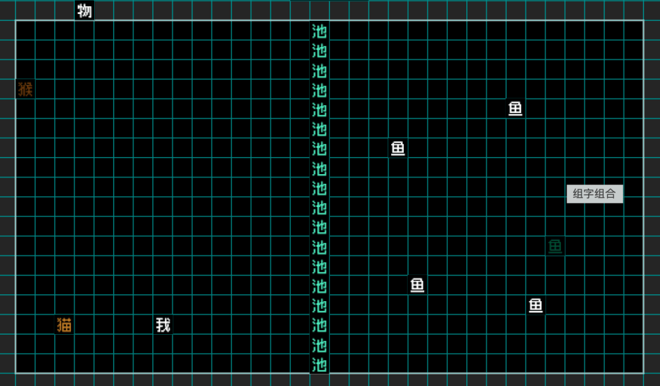Click the 组字组合 button
This screenshot has height=386, width=660.
pos(594,194)
